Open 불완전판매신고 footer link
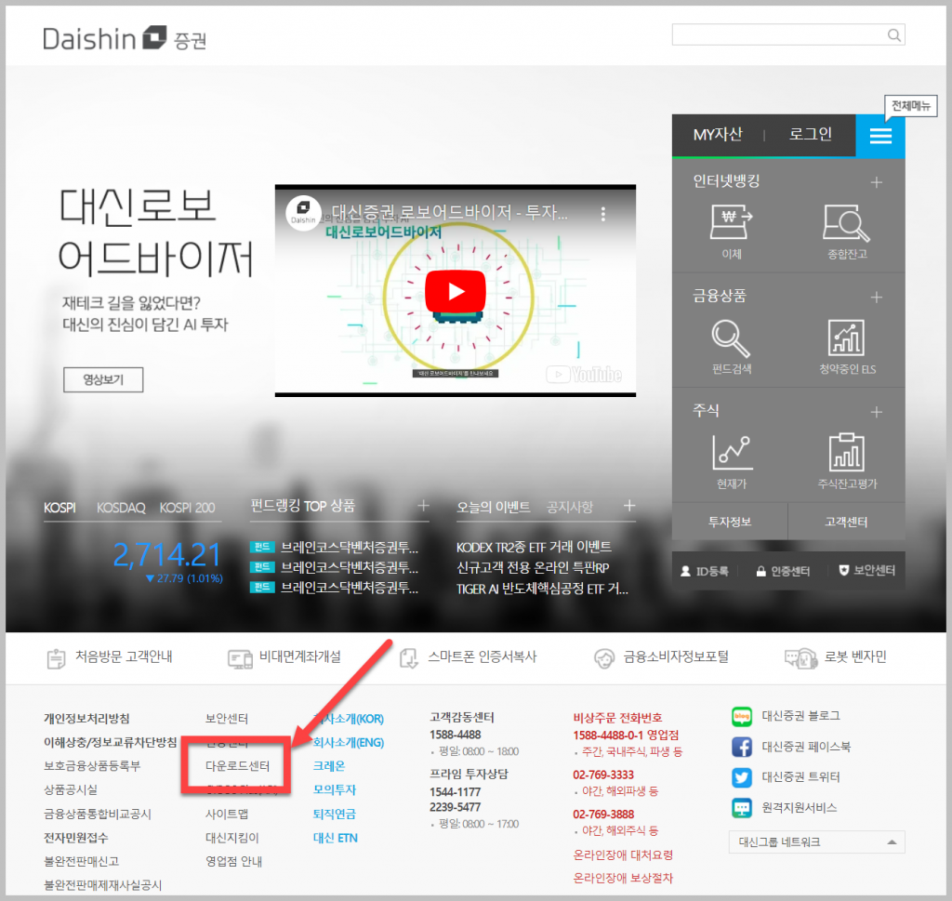 coord(82,862)
